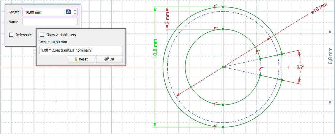Click the broom icon on Reset button
Image resolution: width=335 pixels, height=134 pixels.
76,59
